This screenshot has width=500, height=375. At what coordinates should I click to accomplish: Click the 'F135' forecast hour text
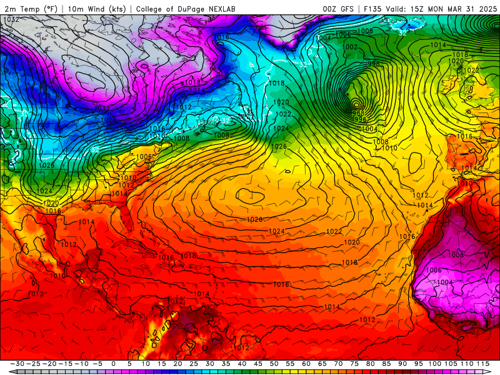coord(372,9)
